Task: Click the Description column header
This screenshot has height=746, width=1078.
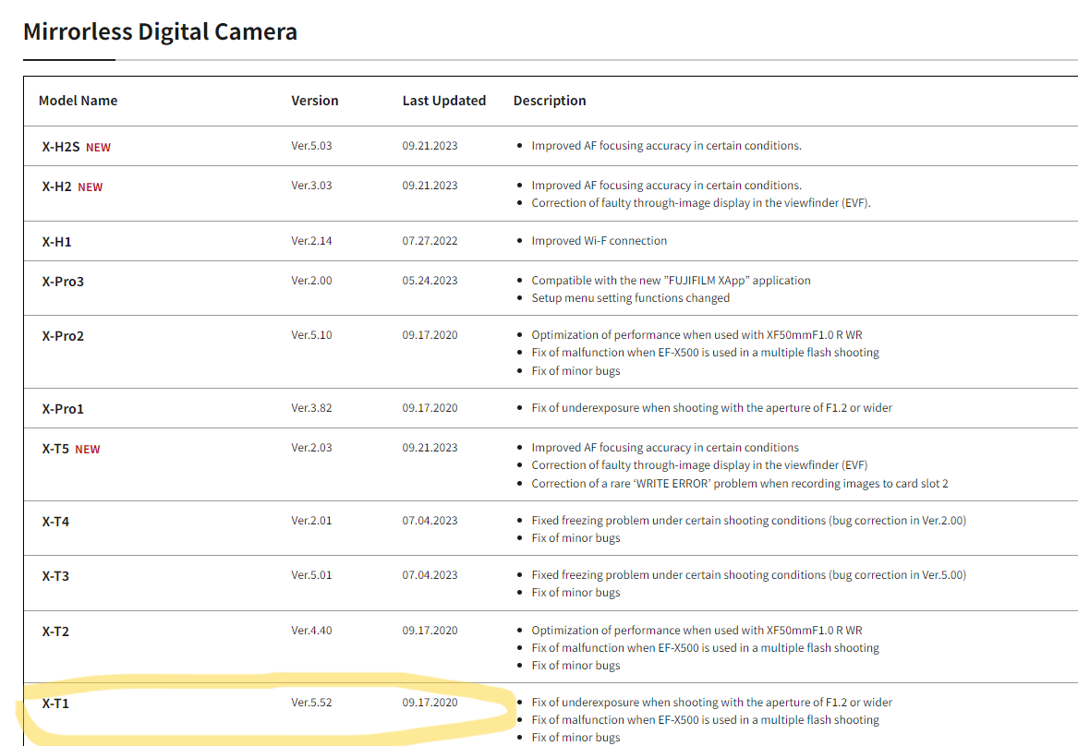Action: coord(550,101)
